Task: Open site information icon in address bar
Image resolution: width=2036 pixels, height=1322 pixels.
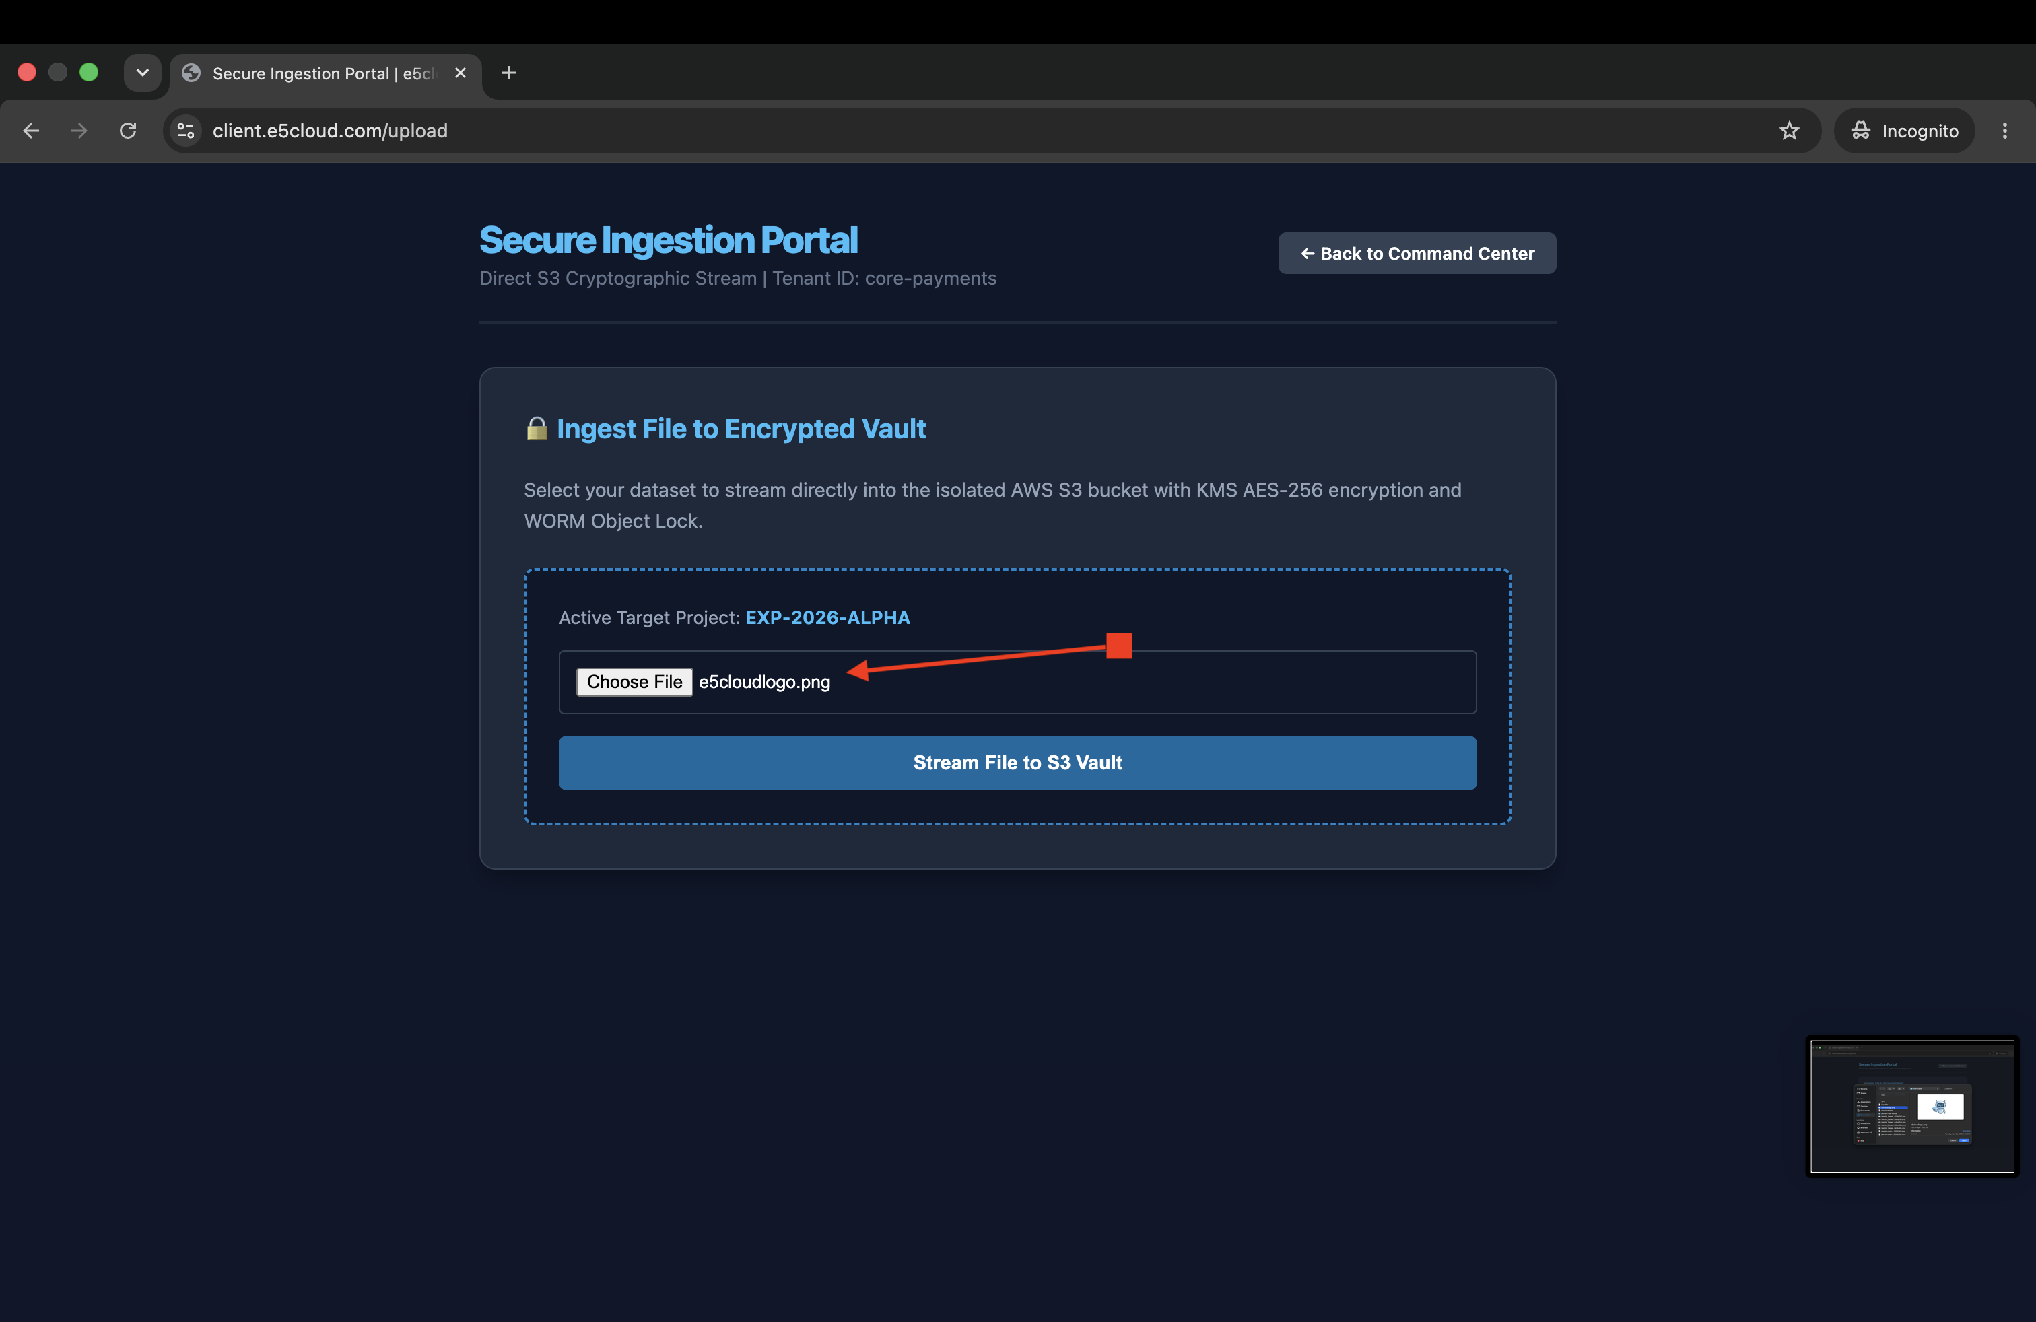Action: point(186,131)
